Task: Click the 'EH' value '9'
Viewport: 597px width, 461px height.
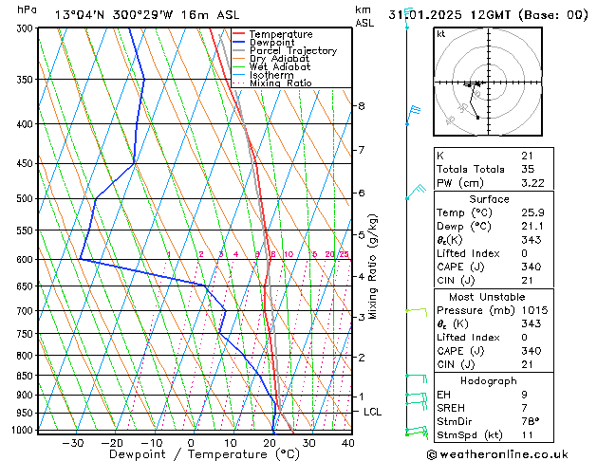Action: (x=524, y=395)
